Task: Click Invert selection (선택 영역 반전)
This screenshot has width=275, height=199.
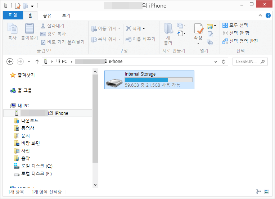Action: pos(240,41)
